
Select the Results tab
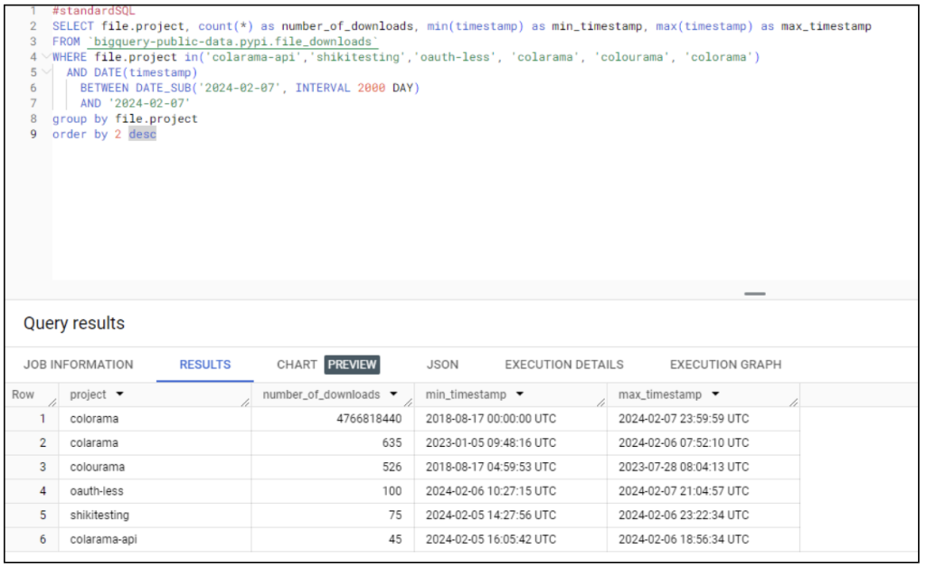(204, 365)
